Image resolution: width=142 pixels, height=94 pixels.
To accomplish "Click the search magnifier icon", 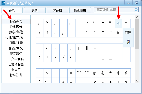I will pos(136,10).
